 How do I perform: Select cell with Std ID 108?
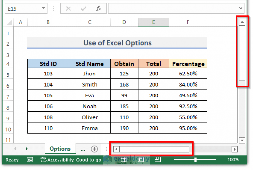click(48, 117)
